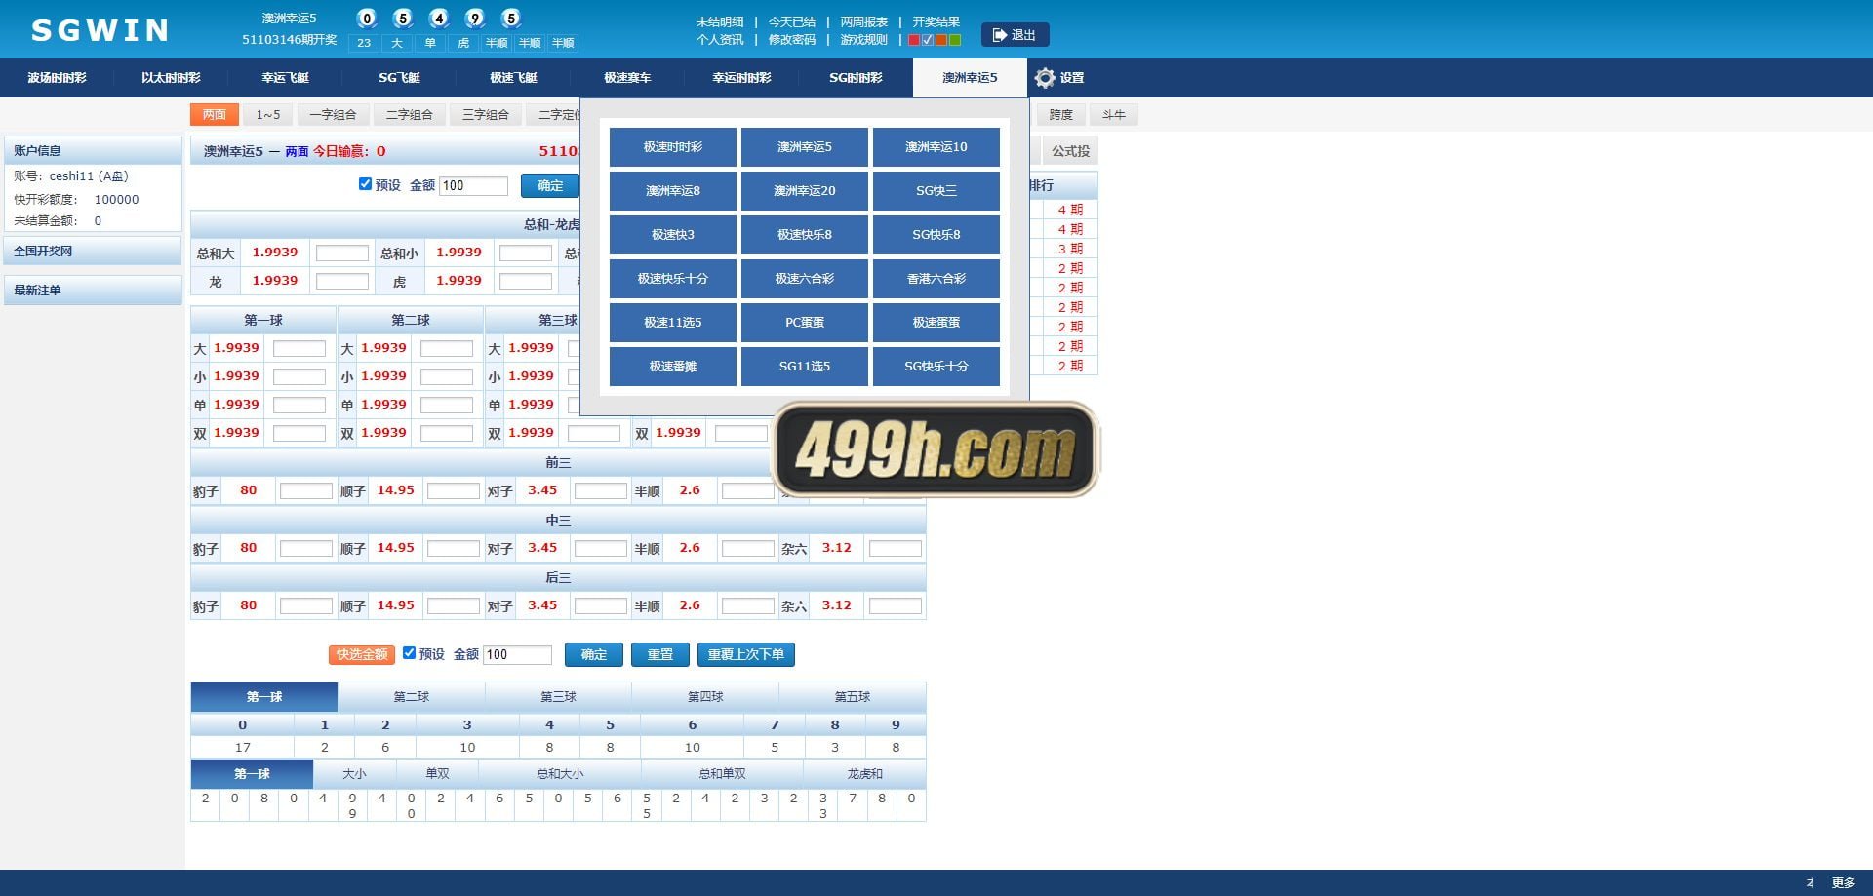Select the red theme color swatch
Image resolution: width=1873 pixels, height=896 pixels.
(x=914, y=40)
